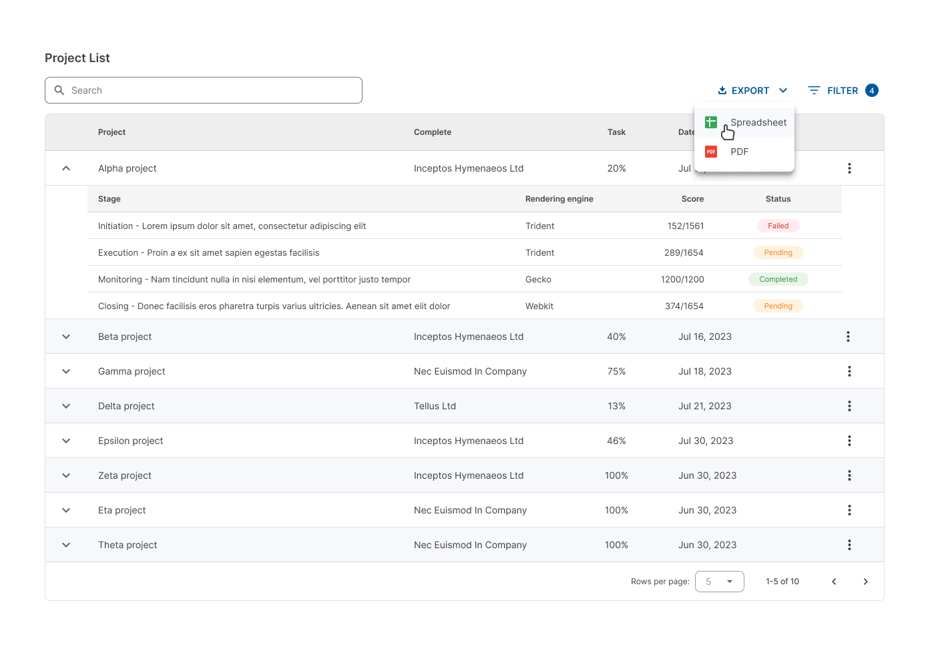Viewport: 930px width, 649px height.
Task: Click the search magnifier icon
Action: pyautogui.click(x=59, y=90)
